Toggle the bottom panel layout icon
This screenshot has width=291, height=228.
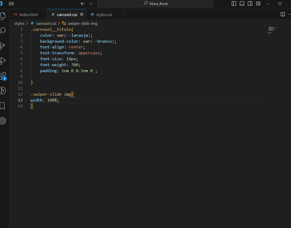(x=242, y=4)
